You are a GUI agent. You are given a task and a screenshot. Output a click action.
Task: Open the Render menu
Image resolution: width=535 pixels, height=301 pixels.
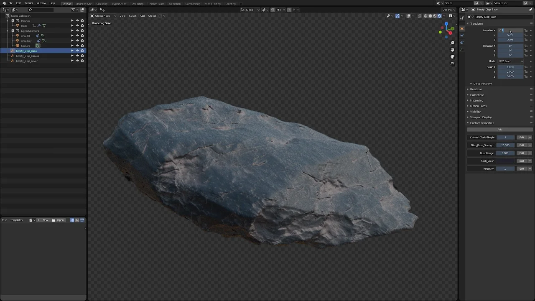28,4
